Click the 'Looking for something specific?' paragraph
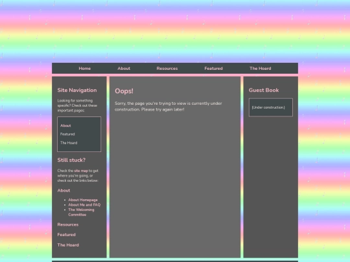The image size is (350, 262). click(x=77, y=105)
